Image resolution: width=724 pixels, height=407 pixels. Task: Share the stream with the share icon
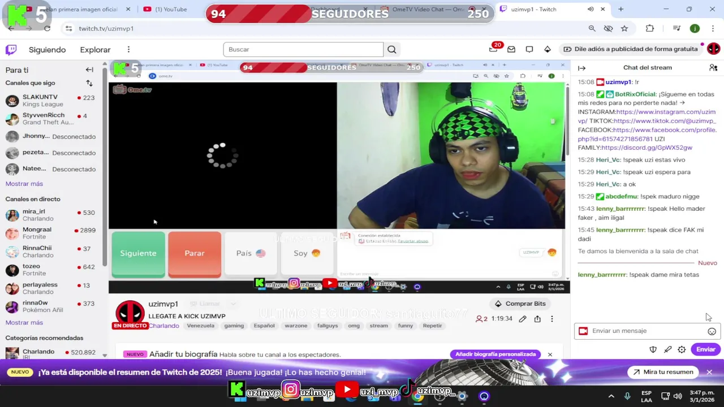(537, 319)
